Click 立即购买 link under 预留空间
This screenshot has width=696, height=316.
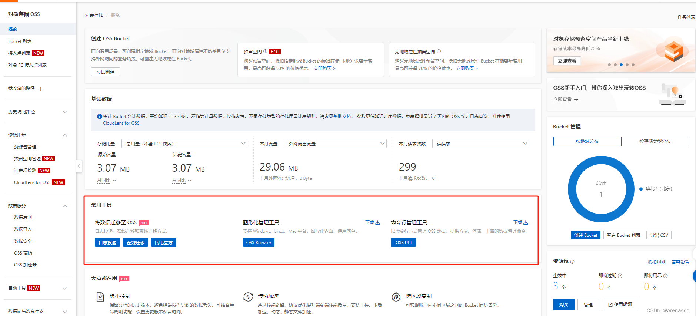(x=324, y=68)
